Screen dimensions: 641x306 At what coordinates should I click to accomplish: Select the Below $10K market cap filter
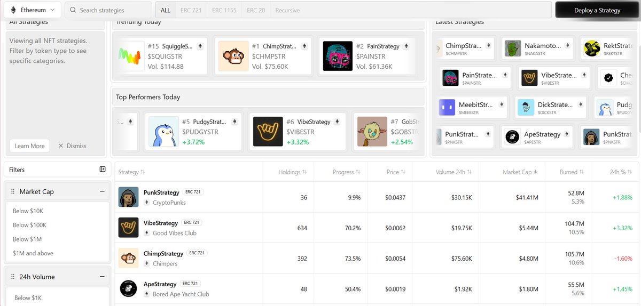click(27, 211)
